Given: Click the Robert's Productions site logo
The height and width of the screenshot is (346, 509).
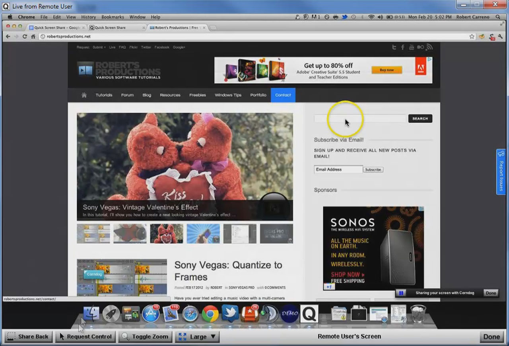Looking at the screenshot, I should [119, 70].
